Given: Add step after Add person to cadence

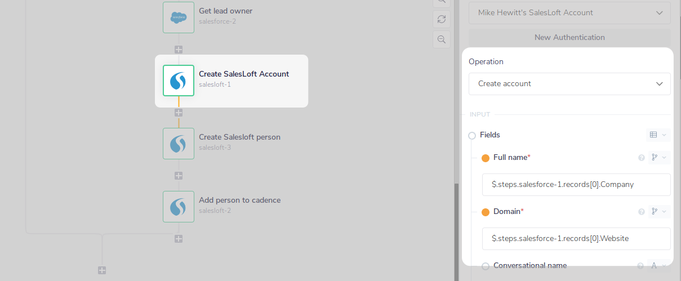Looking at the screenshot, I should tap(179, 239).
